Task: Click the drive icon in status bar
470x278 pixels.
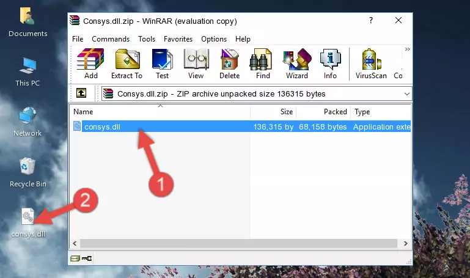Action: pos(75,258)
